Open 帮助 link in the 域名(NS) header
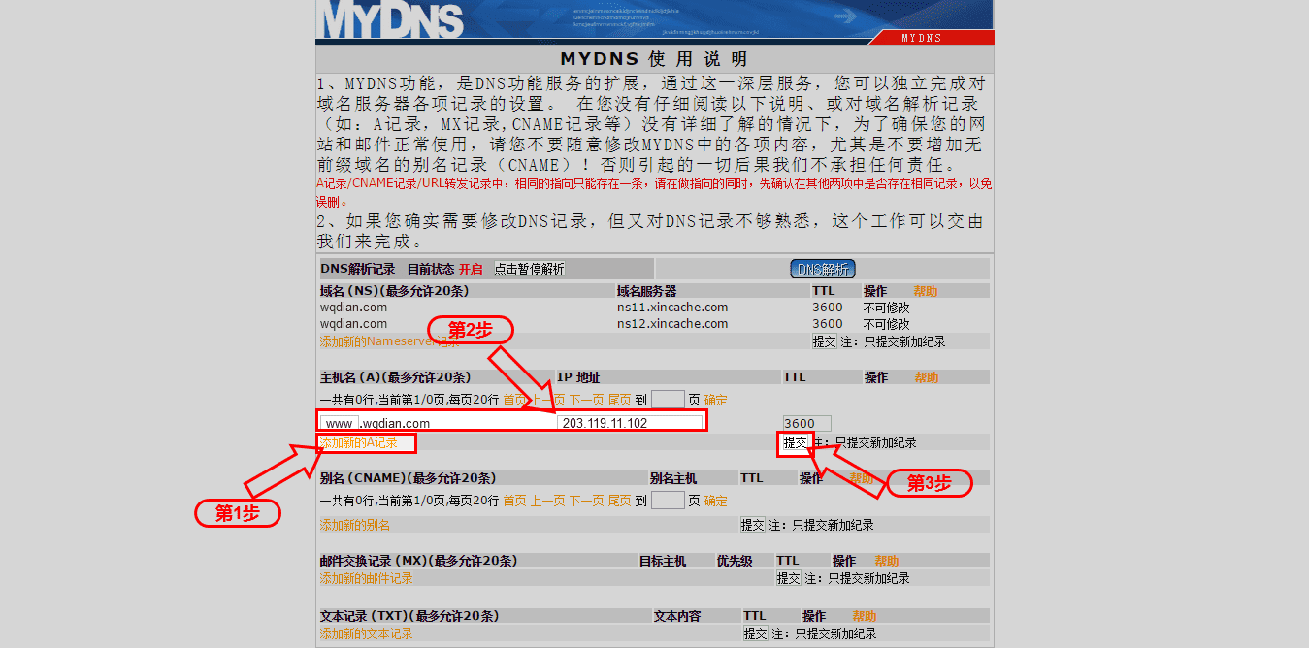Image resolution: width=1309 pixels, height=648 pixels. (x=926, y=291)
